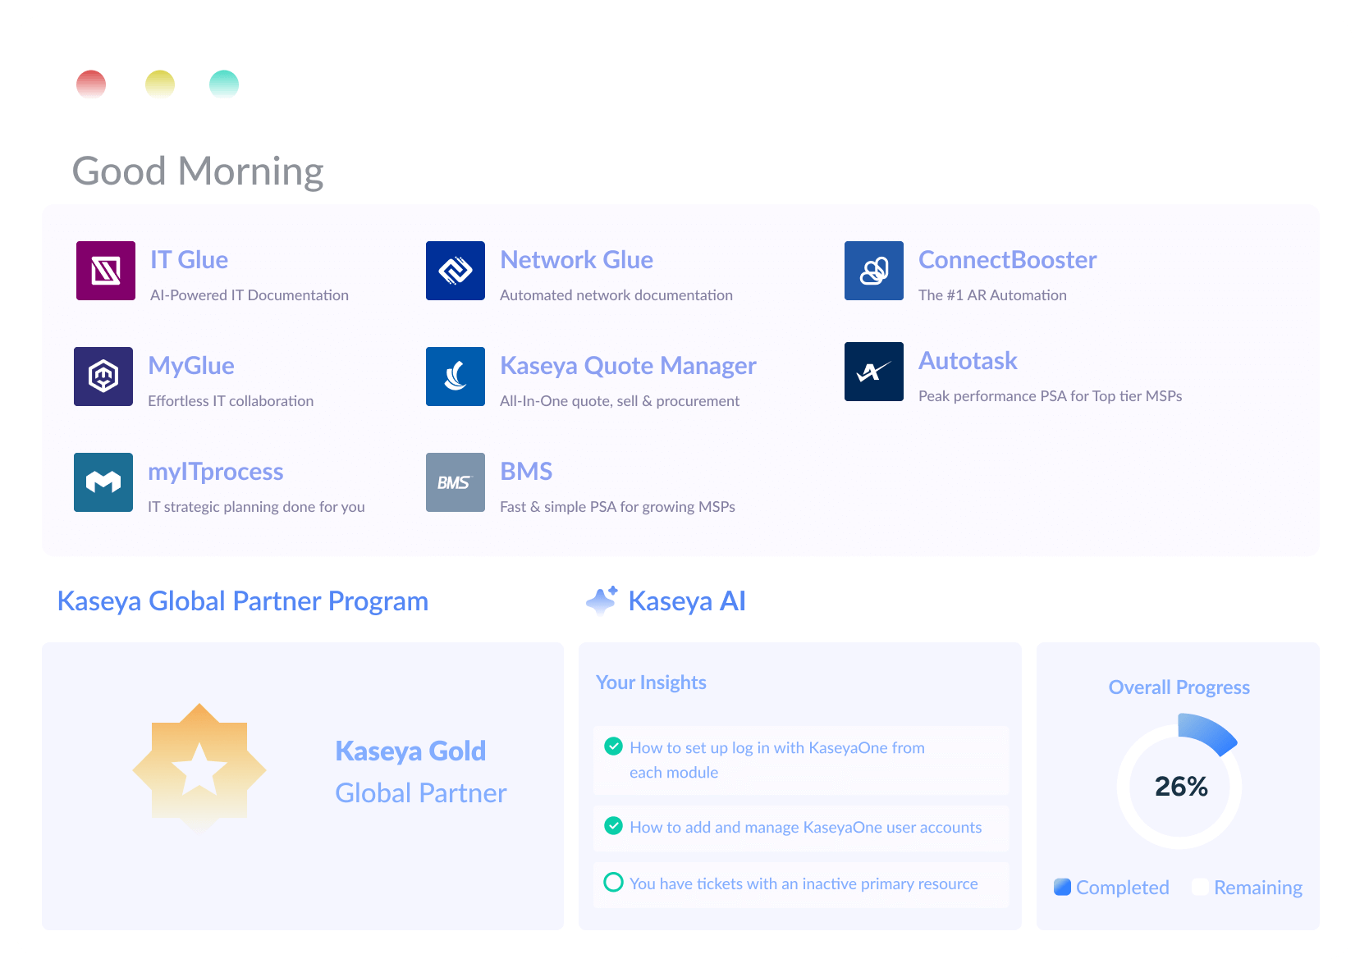Click the red window dot

point(91,84)
